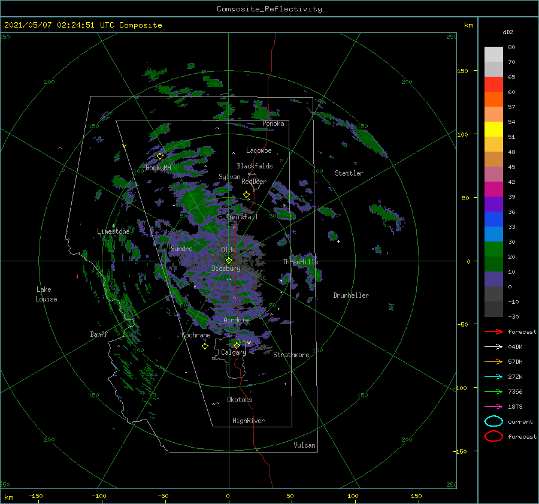
Task: Click the 04DK legend text
Action: point(515,347)
